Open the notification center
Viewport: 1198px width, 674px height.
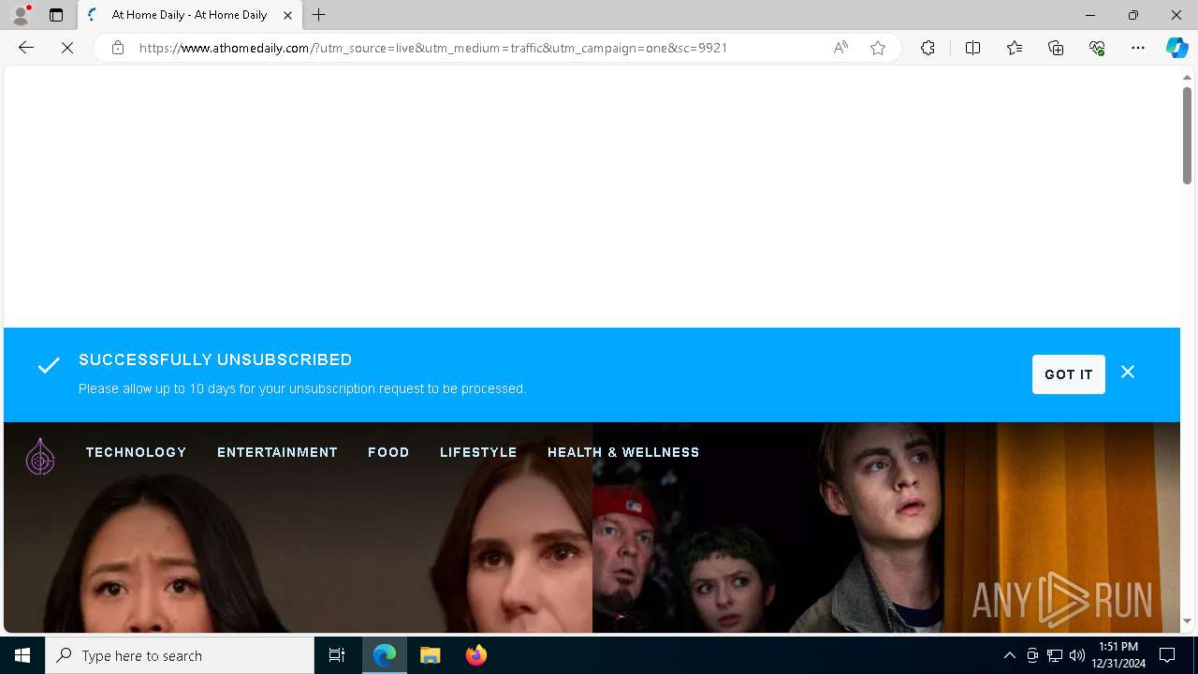[1167, 655]
